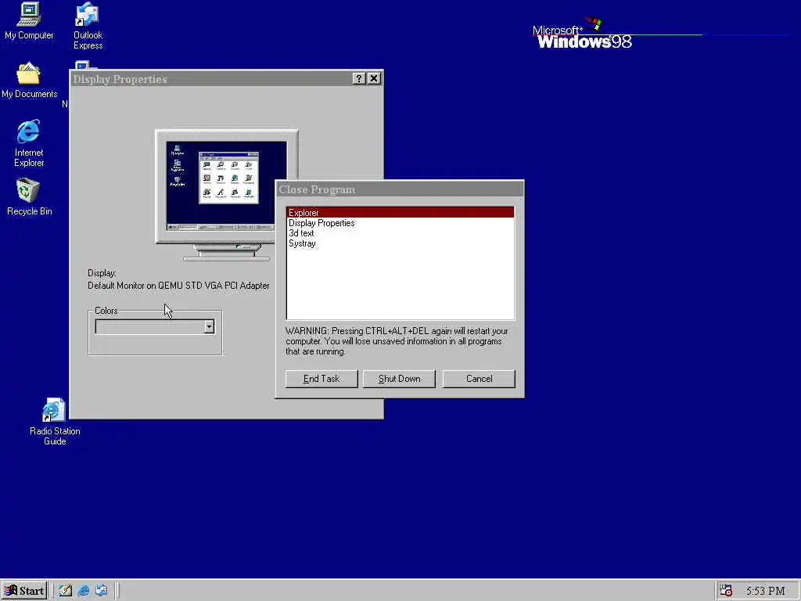Cancel the Close Program dialog
Image resolution: width=801 pixels, height=601 pixels.
[479, 379]
